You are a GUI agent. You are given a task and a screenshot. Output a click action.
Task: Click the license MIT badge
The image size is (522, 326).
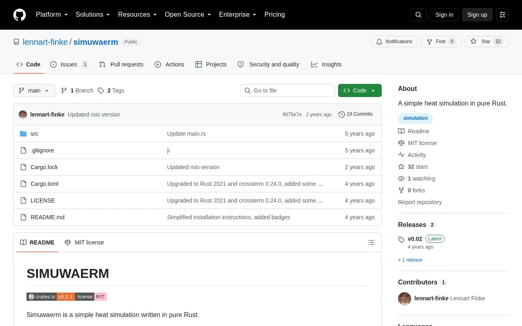(92, 297)
